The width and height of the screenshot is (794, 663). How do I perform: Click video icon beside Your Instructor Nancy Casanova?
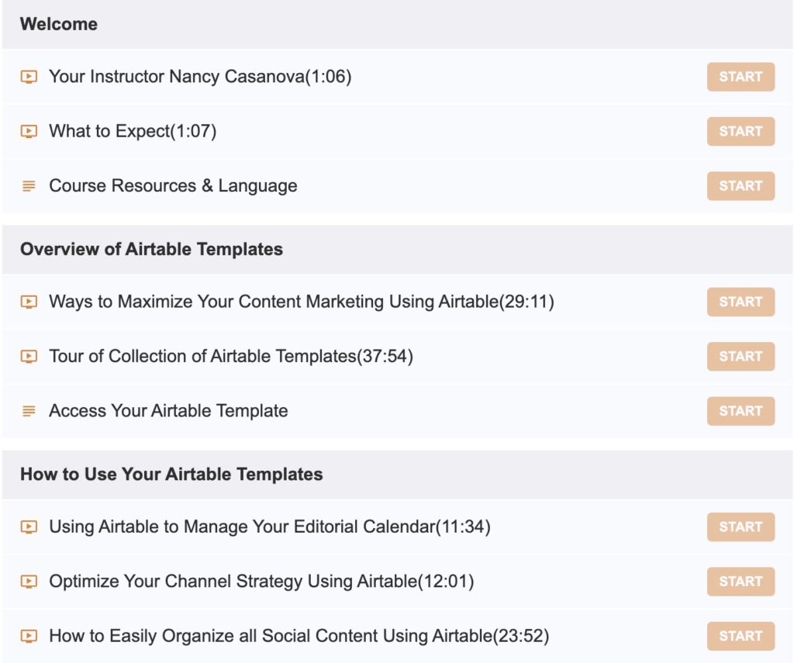point(29,77)
